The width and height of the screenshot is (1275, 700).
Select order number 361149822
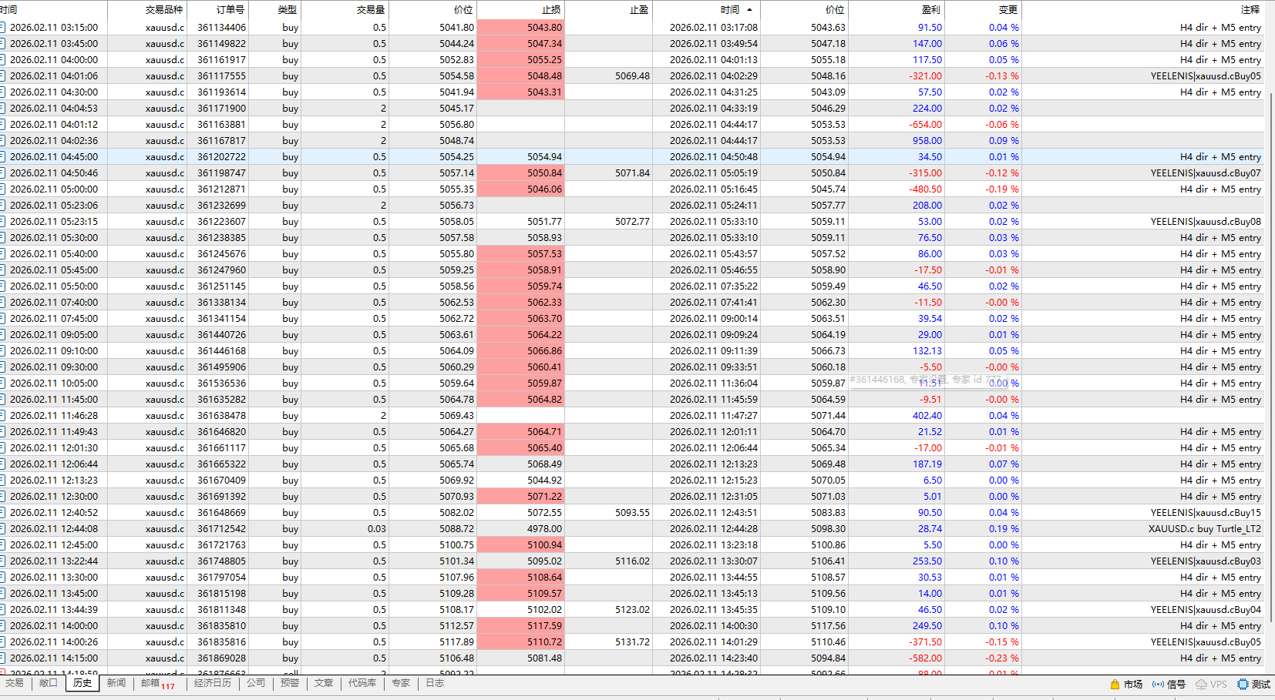221,43
